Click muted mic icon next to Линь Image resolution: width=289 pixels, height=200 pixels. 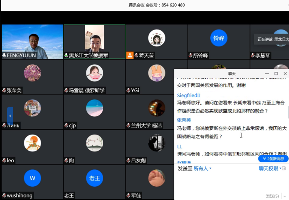[4, 125]
